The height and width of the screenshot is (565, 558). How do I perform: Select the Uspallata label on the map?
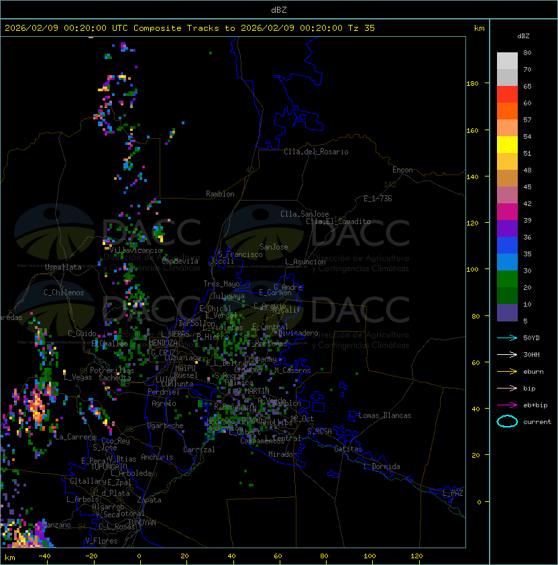tap(63, 267)
